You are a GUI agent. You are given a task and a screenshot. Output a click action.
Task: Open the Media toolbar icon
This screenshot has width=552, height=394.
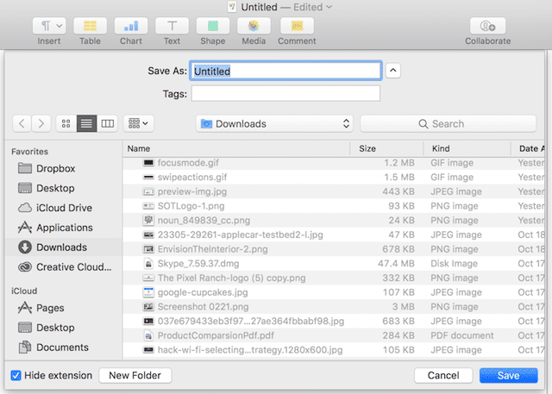254,26
